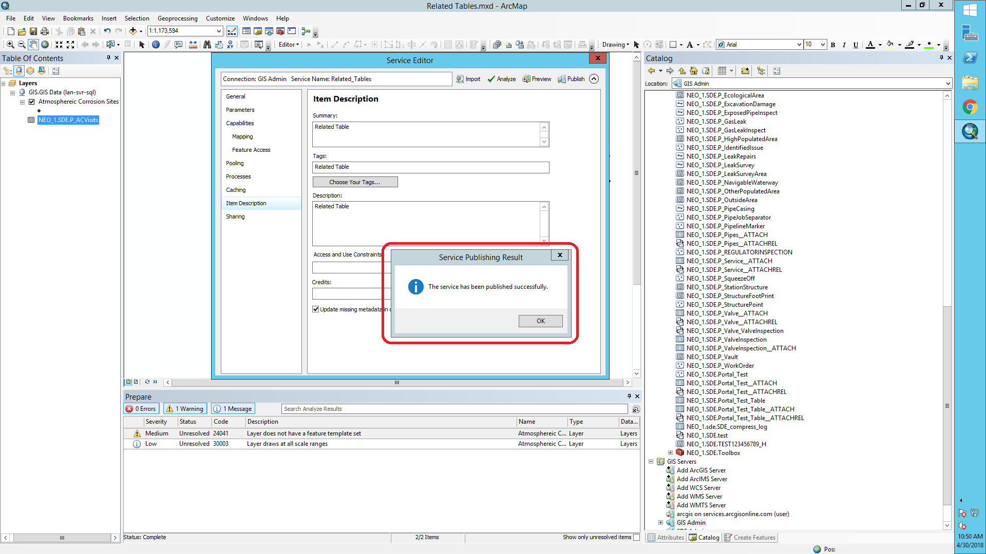
Task: Click the font color swatch
Action: 870,45
